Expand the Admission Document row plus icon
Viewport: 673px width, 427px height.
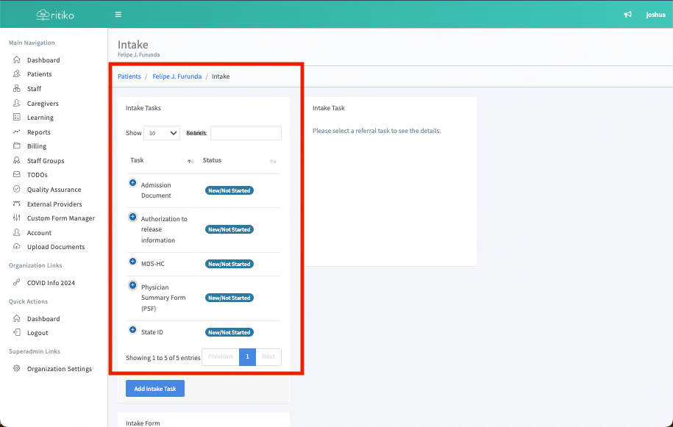coord(133,183)
